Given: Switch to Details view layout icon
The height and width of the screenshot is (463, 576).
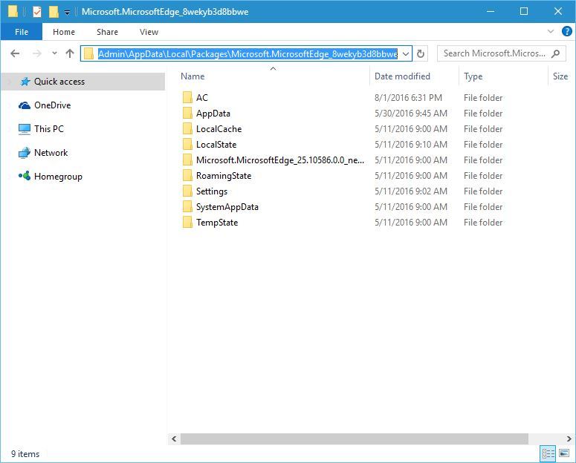Looking at the screenshot, I should (x=548, y=454).
